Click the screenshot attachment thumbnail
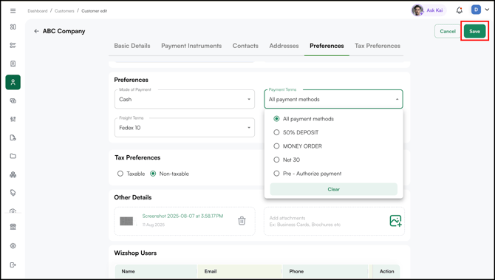 click(126, 221)
